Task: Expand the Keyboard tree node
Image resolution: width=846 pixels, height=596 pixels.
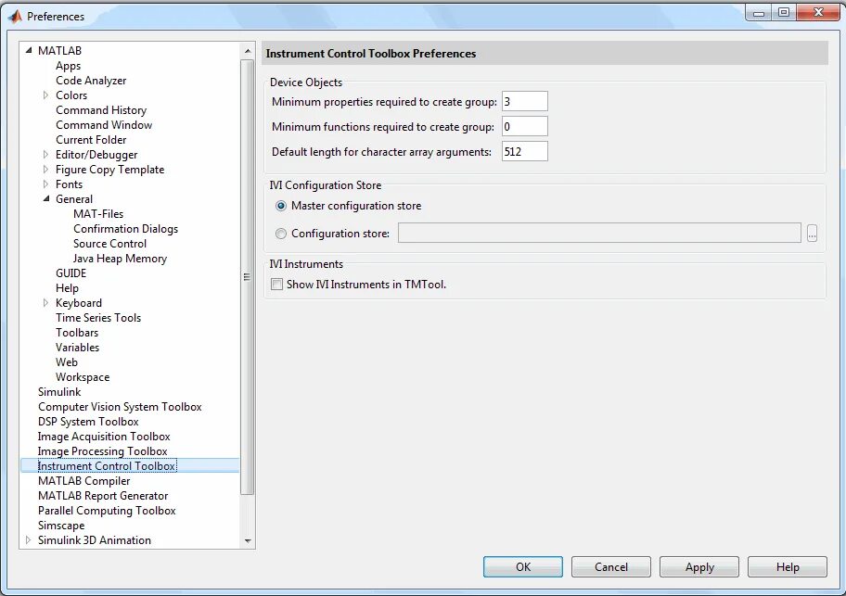Action: coord(45,303)
